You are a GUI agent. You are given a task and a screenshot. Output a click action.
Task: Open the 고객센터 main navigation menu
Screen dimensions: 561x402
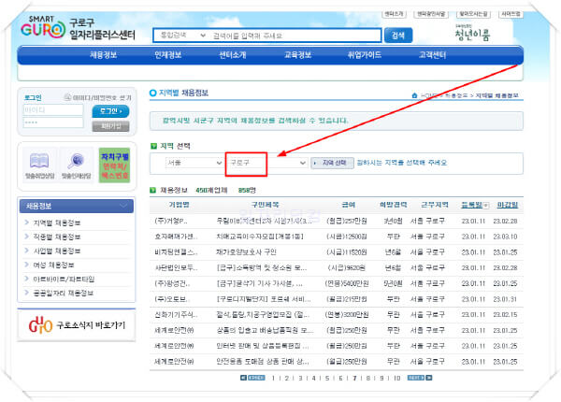click(x=432, y=55)
